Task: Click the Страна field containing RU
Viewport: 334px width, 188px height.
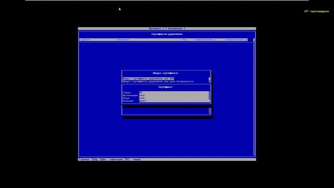Action: (x=174, y=92)
